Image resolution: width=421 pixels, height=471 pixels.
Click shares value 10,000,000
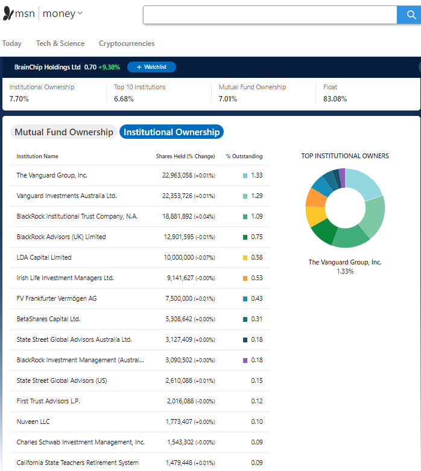pos(179,257)
